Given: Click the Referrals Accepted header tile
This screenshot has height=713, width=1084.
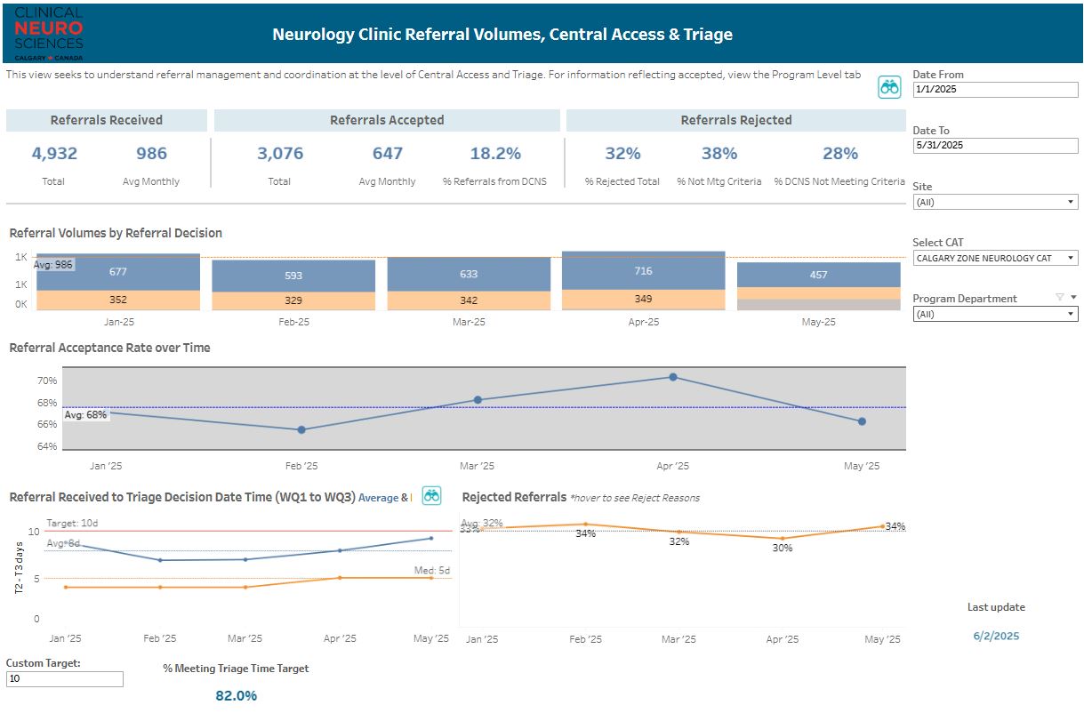Looking at the screenshot, I should pos(387,120).
